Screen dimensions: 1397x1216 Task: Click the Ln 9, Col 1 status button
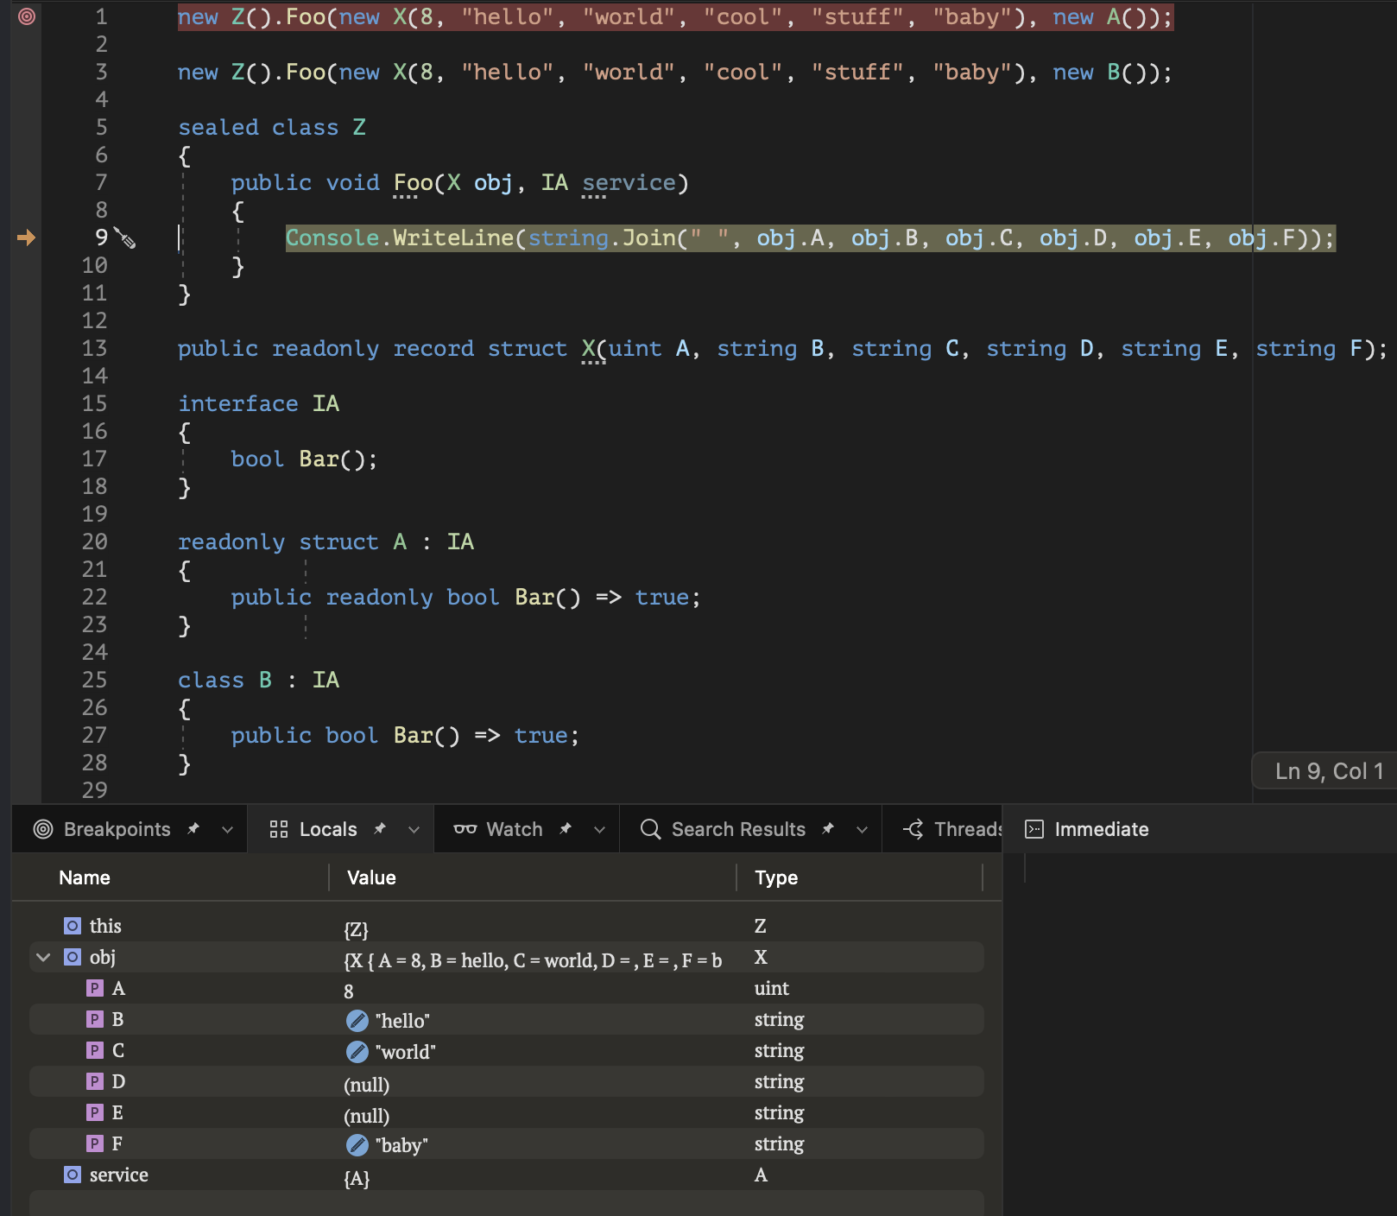point(1324,770)
